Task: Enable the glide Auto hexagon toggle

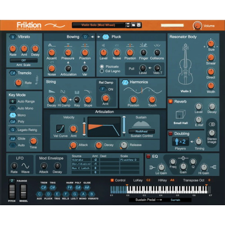Action: pos(13,145)
